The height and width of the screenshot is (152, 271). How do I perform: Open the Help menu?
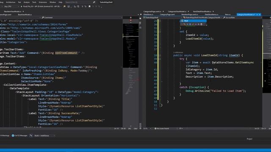pos(60,2)
